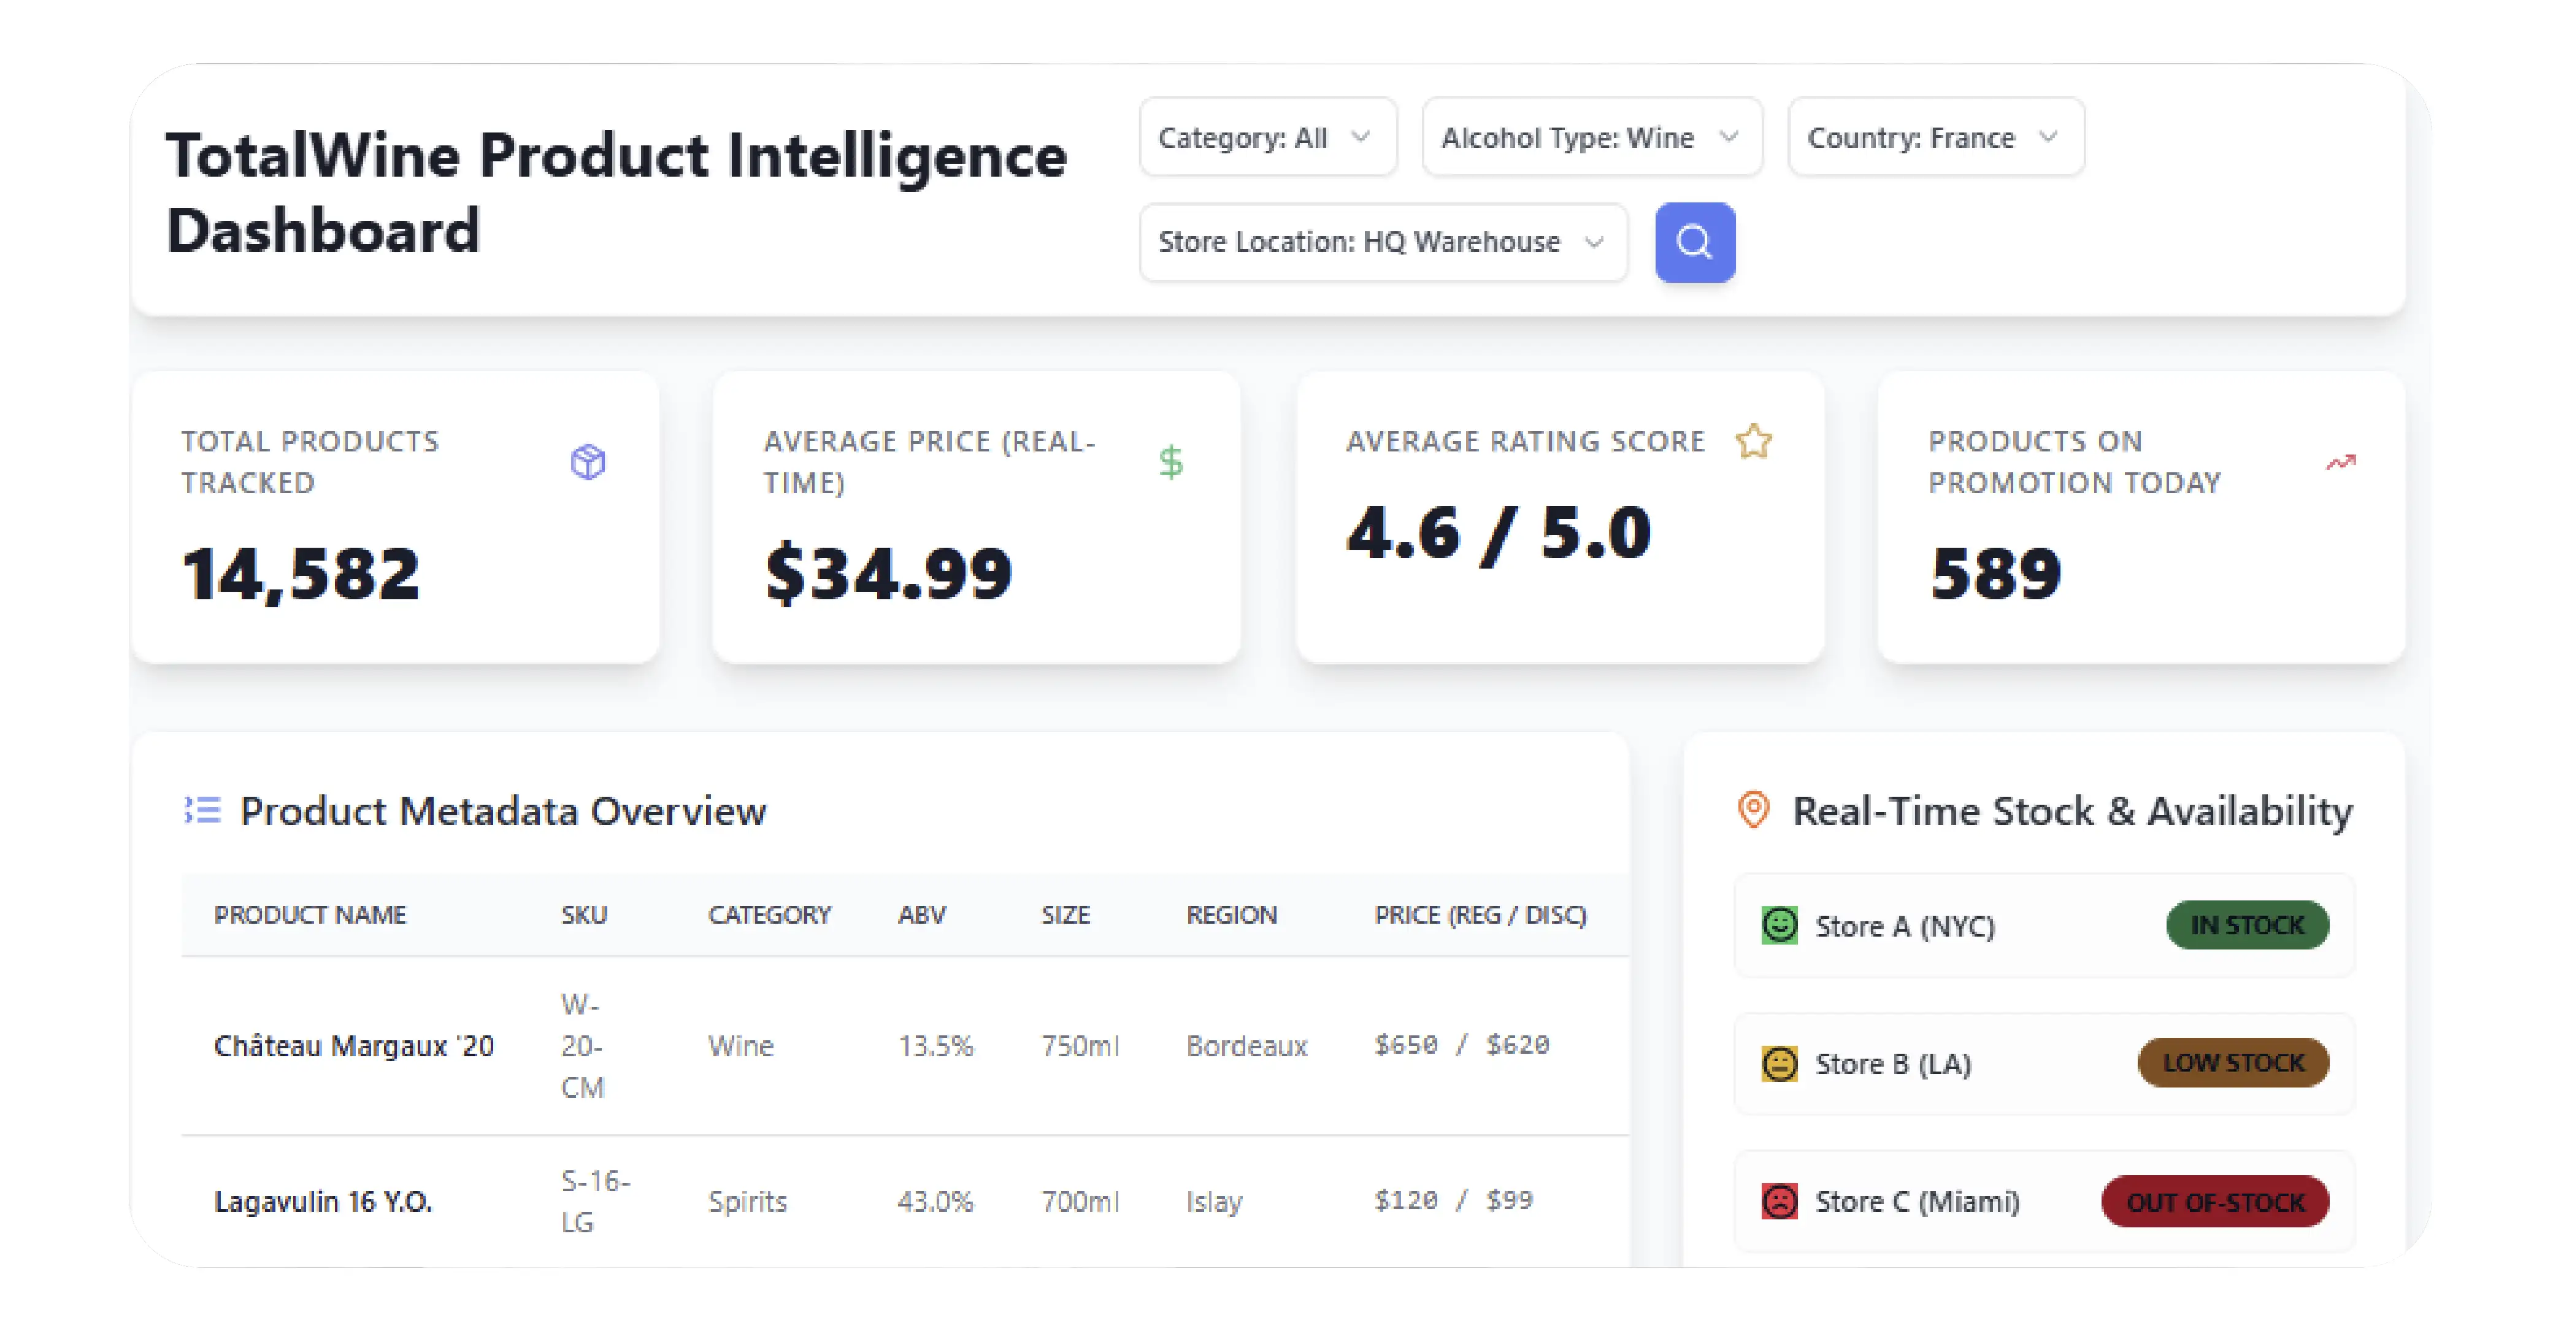
Task: Click the red sad face for Store C
Action: tap(1778, 1201)
